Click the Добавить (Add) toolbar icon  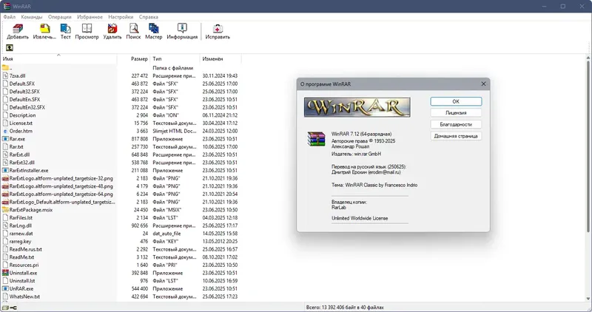point(18,31)
